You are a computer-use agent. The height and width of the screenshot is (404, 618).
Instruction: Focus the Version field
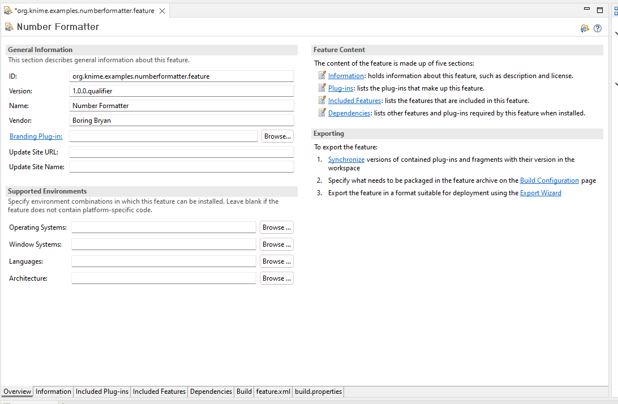[182, 91]
